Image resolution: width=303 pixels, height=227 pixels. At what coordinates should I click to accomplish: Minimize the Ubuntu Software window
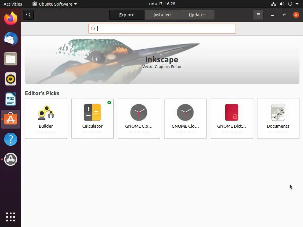point(273,15)
